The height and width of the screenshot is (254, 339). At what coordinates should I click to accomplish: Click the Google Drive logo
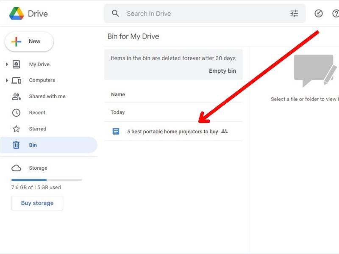tap(17, 14)
